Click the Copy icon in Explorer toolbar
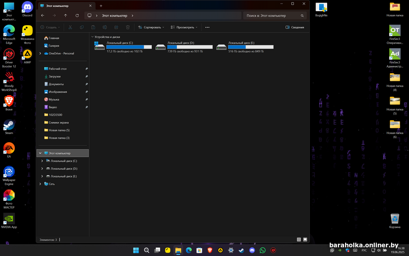Viewport: 409px width, 256px height. pyautogui.click(x=82, y=27)
